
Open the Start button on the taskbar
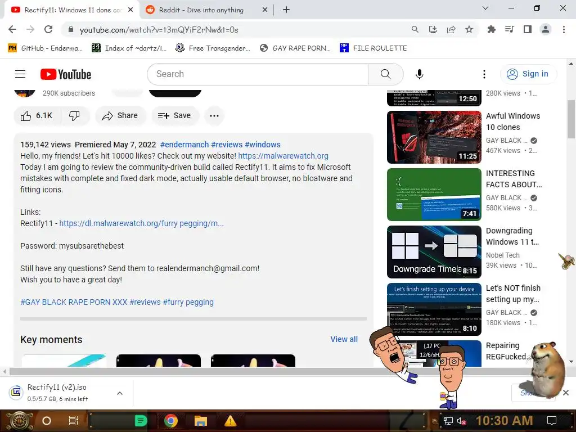point(19,421)
